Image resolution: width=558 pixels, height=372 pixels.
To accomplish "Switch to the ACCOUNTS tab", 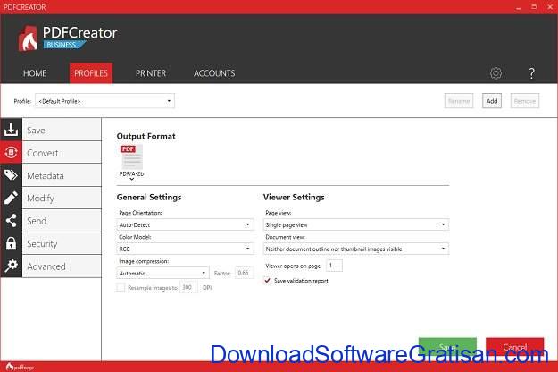I will [x=214, y=73].
